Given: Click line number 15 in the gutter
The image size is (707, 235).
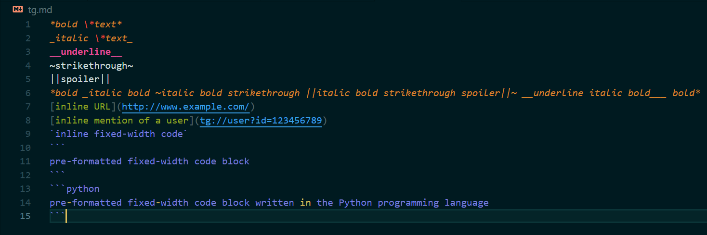Looking at the screenshot, I should [25, 216].
